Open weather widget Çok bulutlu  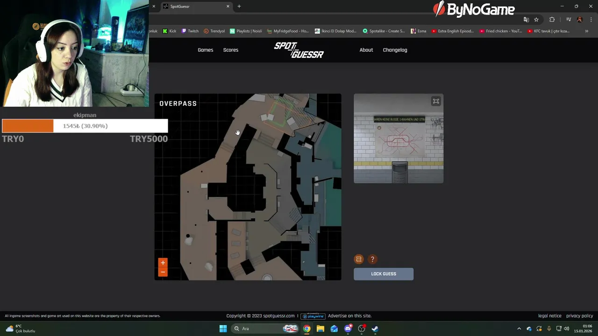point(20,329)
